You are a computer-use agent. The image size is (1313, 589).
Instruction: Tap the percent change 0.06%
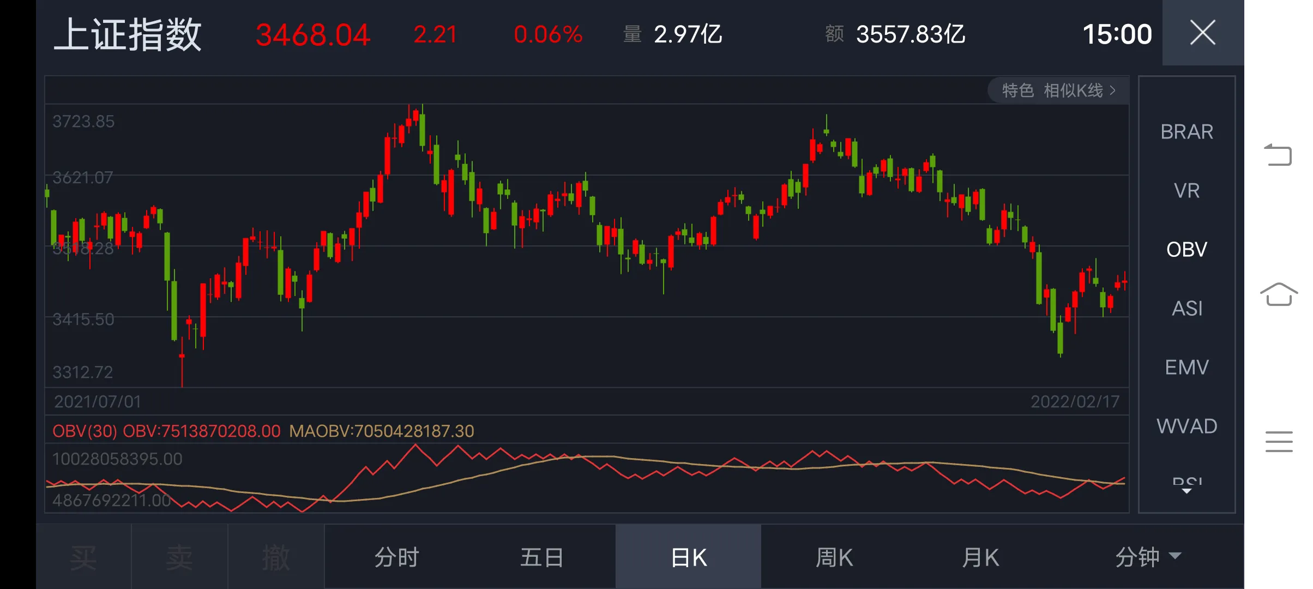tap(548, 34)
